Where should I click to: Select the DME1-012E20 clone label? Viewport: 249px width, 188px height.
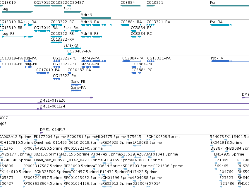point(53,100)
